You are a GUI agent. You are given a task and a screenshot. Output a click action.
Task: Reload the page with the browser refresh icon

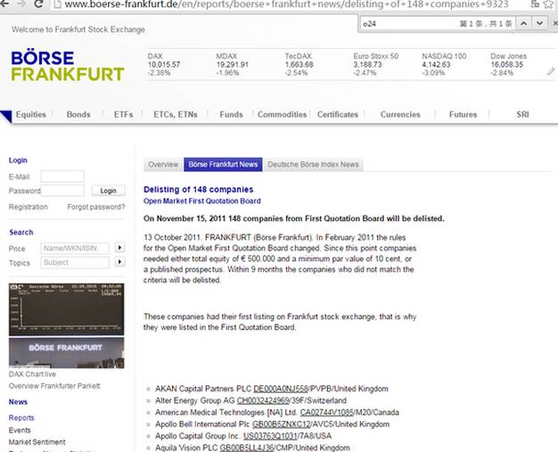tap(38, 4)
